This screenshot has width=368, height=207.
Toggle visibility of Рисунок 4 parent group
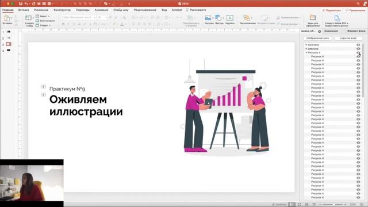click(358, 52)
